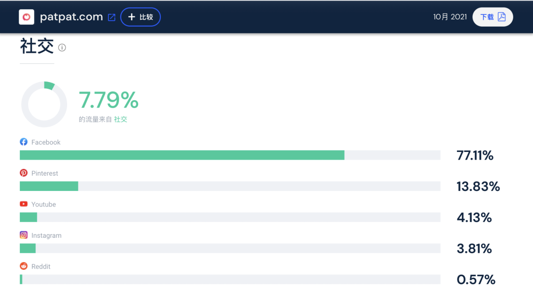Click the patpat.com domain title

click(71, 17)
